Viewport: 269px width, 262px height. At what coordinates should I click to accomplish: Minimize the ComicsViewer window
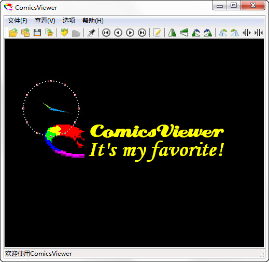pos(220,6)
